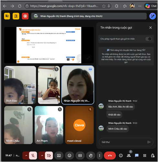The height and width of the screenshot is (162, 158).
Task: Expand the camera video settings chevron
Action: point(42,156)
